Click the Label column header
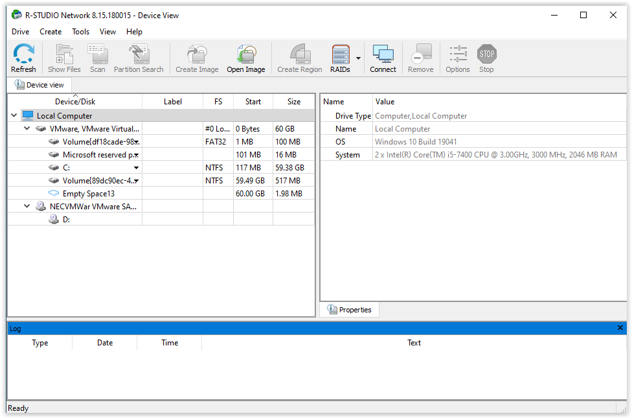632x418 pixels. [172, 102]
